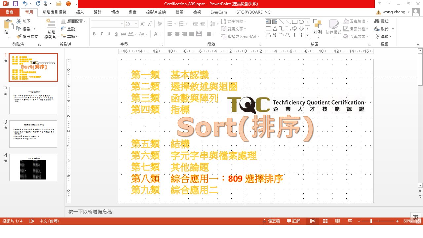
Task: Click the open folder icon in quick access toolbar
Action: point(59,4)
